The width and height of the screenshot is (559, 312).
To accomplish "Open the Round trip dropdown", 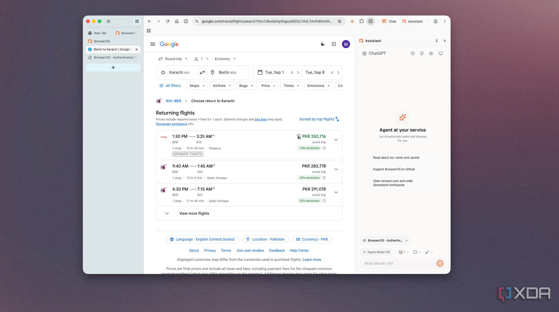I will [x=173, y=59].
